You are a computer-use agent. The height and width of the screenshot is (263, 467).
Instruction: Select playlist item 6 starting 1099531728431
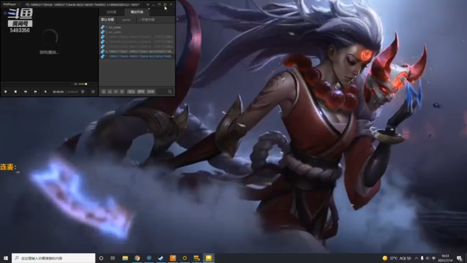pyautogui.click(x=137, y=51)
